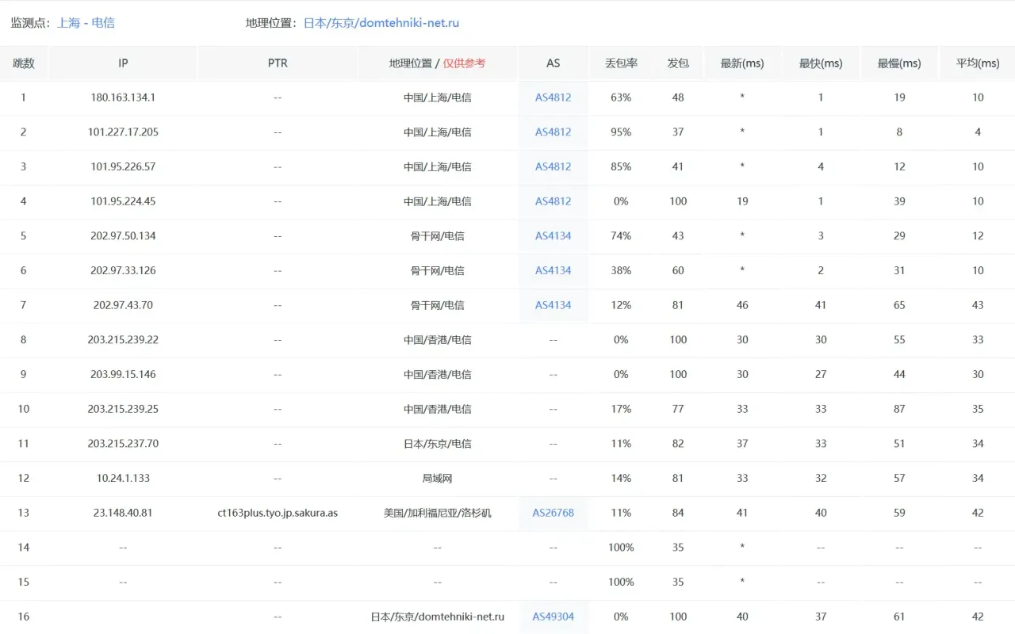The height and width of the screenshot is (634, 1015).
Task: Click 日本/东京/domtehniki-net.ru in hop 16 row
Action: (437, 617)
